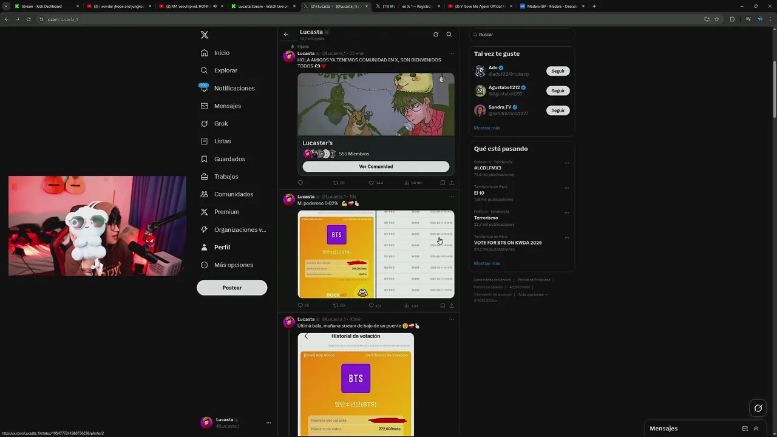This screenshot has width=777, height=437.
Task: Go back with the profile header arrow
Action: tap(286, 35)
